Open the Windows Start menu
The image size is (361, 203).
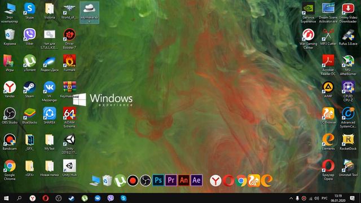(x=6, y=198)
